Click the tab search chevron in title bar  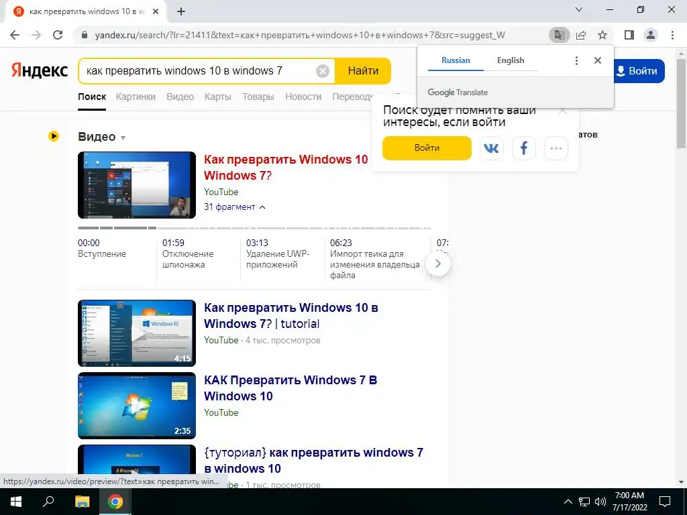[579, 9]
